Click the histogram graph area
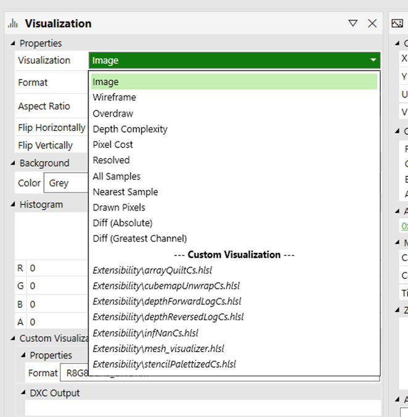This screenshot has height=417, width=408. tap(51, 236)
